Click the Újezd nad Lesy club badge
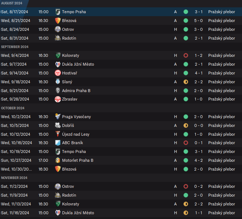 click(x=58, y=134)
